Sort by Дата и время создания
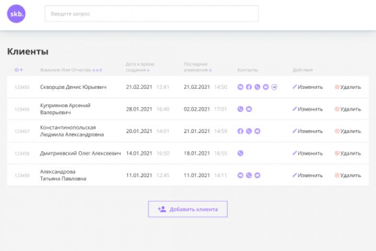The width and height of the screenshot is (376, 251). 139,67
